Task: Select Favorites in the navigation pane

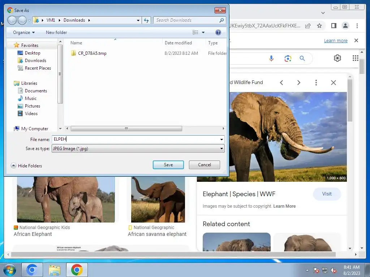Action: click(30, 45)
